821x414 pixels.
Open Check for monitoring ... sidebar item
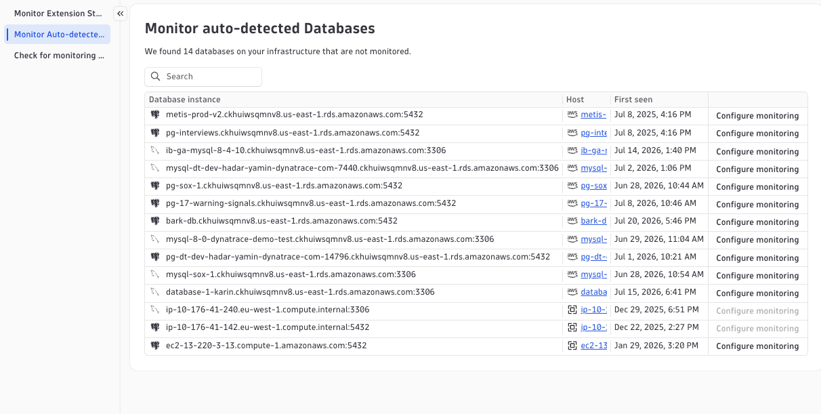pyautogui.click(x=58, y=56)
